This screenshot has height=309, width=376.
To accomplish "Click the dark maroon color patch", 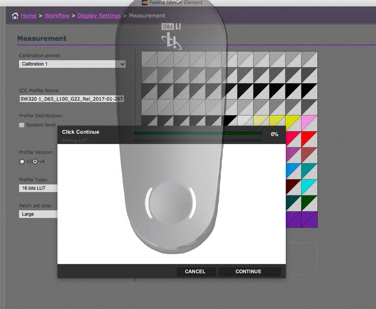I will point(293,187).
